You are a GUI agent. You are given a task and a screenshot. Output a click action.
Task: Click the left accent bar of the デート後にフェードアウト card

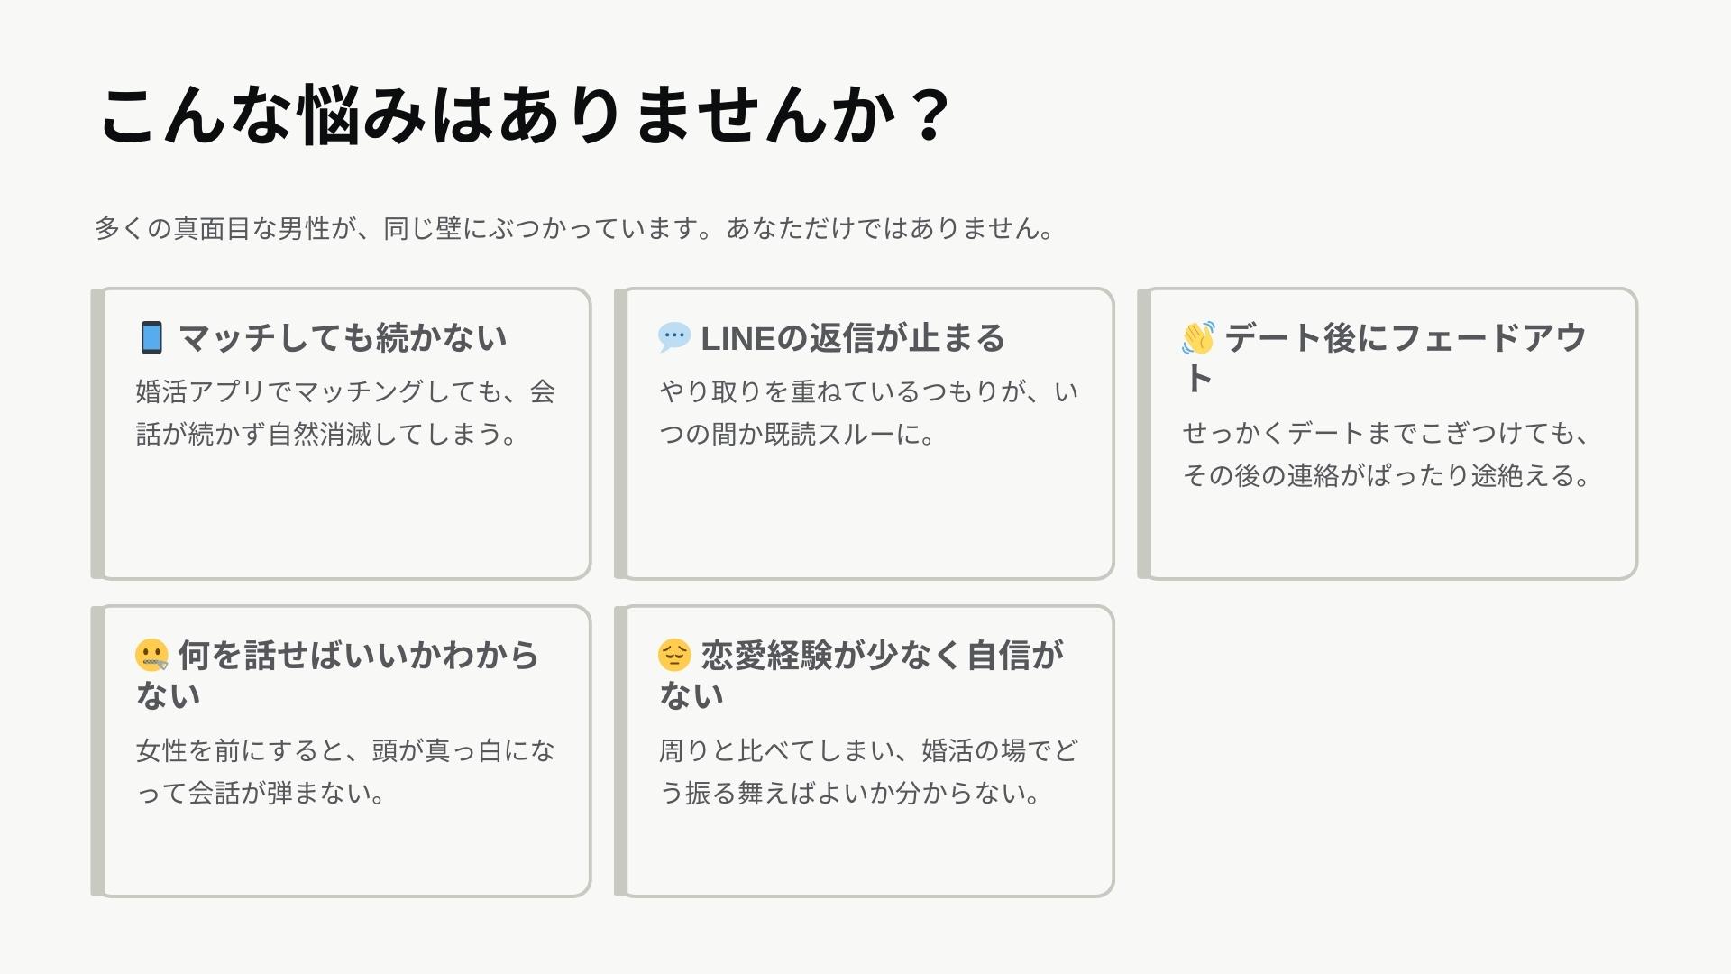[x=1144, y=434]
